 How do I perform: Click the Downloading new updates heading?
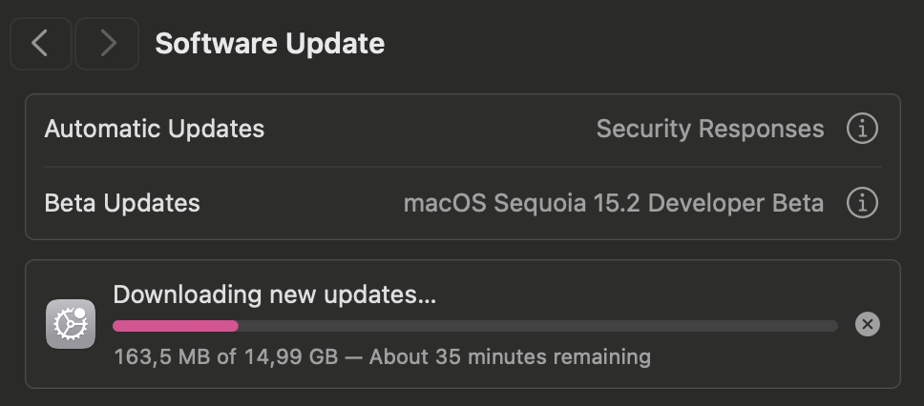point(275,294)
